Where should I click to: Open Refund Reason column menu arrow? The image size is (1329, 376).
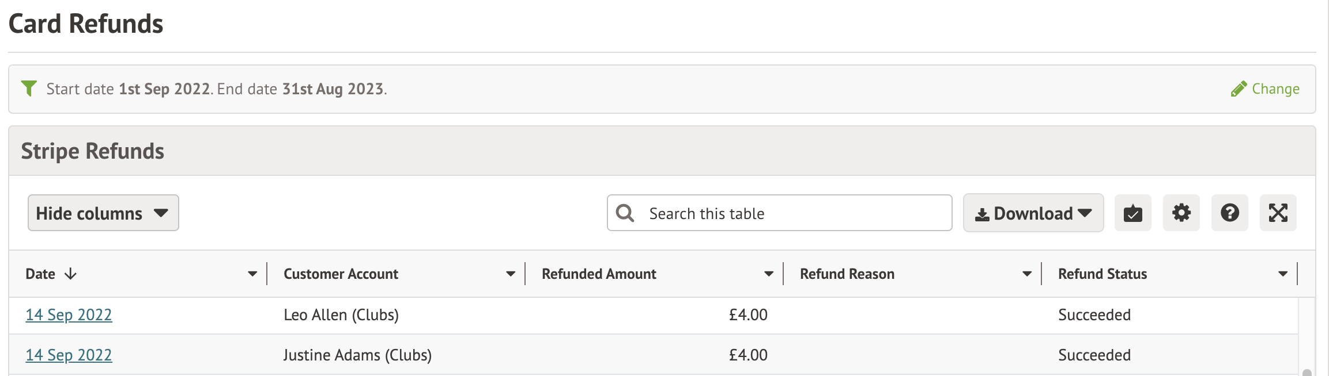[1027, 274]
